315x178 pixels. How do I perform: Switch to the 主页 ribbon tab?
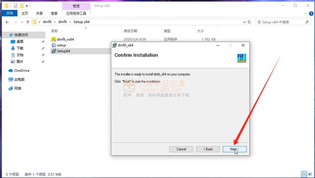pos(25,13)
